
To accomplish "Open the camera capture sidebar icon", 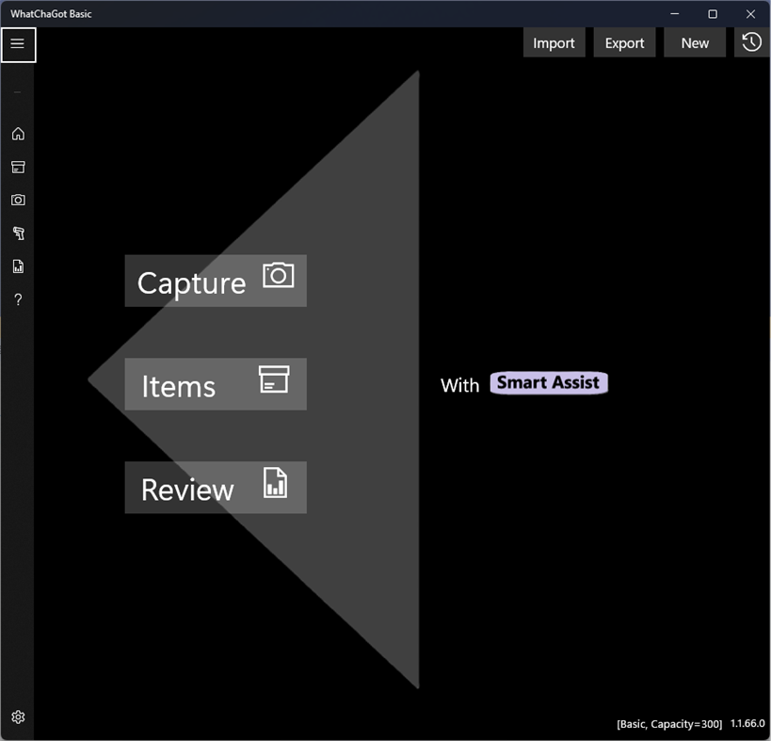I will coord(18,201).
